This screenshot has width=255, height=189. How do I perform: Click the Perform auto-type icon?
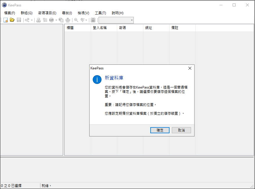click(x=68, y=20)
